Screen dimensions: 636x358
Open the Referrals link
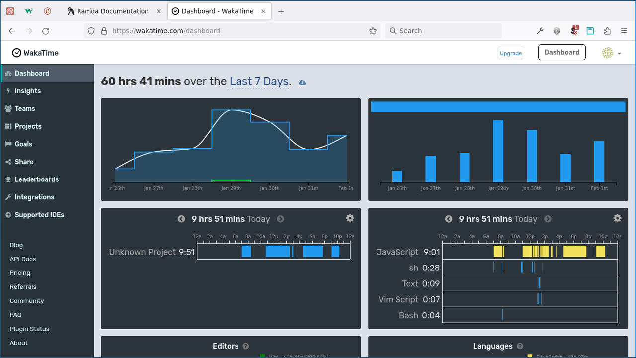click(x=23, y=287)
